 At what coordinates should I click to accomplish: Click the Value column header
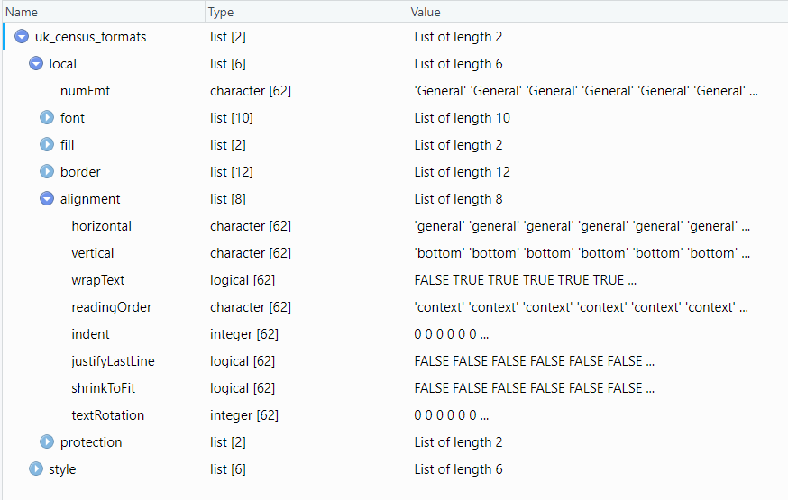[426, 12]
